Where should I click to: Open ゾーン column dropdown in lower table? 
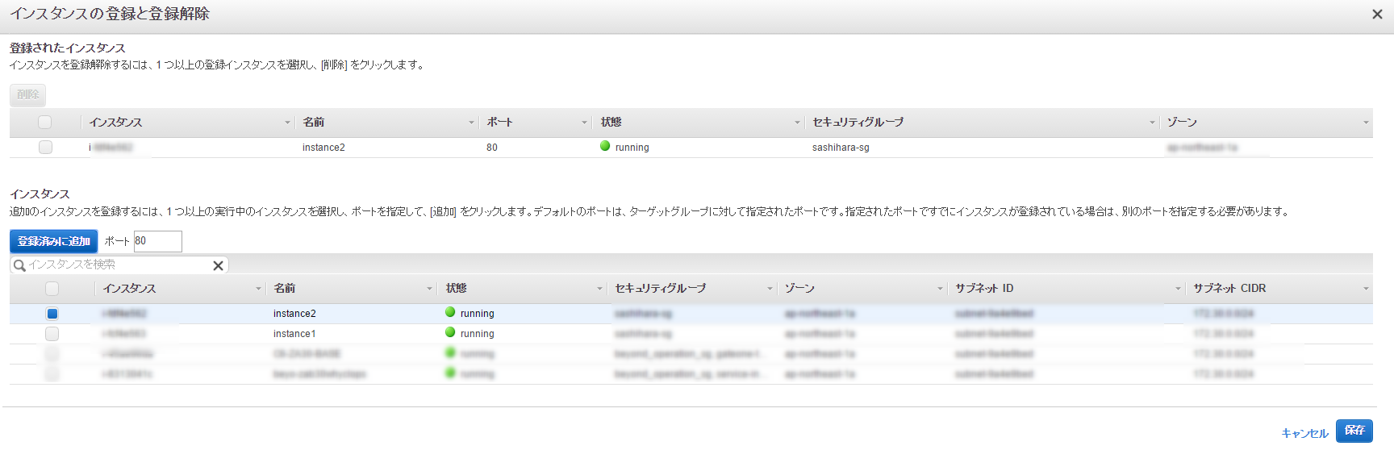tap(940, 289)
